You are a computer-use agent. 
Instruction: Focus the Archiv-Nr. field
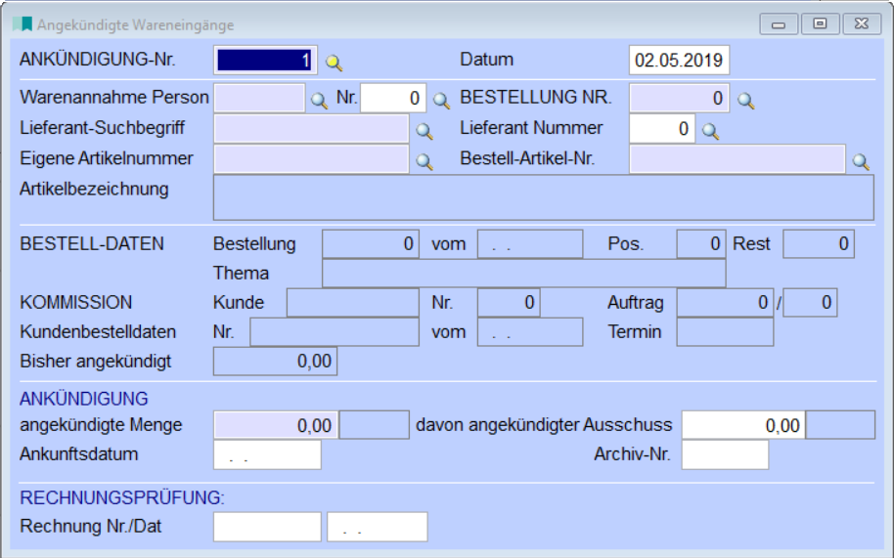[x=725, y=455]
